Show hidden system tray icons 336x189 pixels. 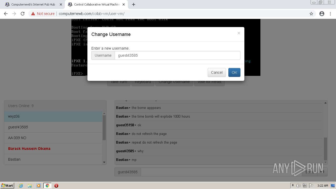pyautogui.click(x=293, y=186)
